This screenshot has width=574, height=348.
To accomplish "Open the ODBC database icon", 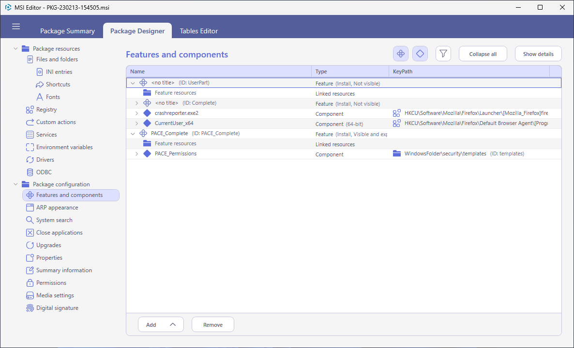I will point(30,172).
